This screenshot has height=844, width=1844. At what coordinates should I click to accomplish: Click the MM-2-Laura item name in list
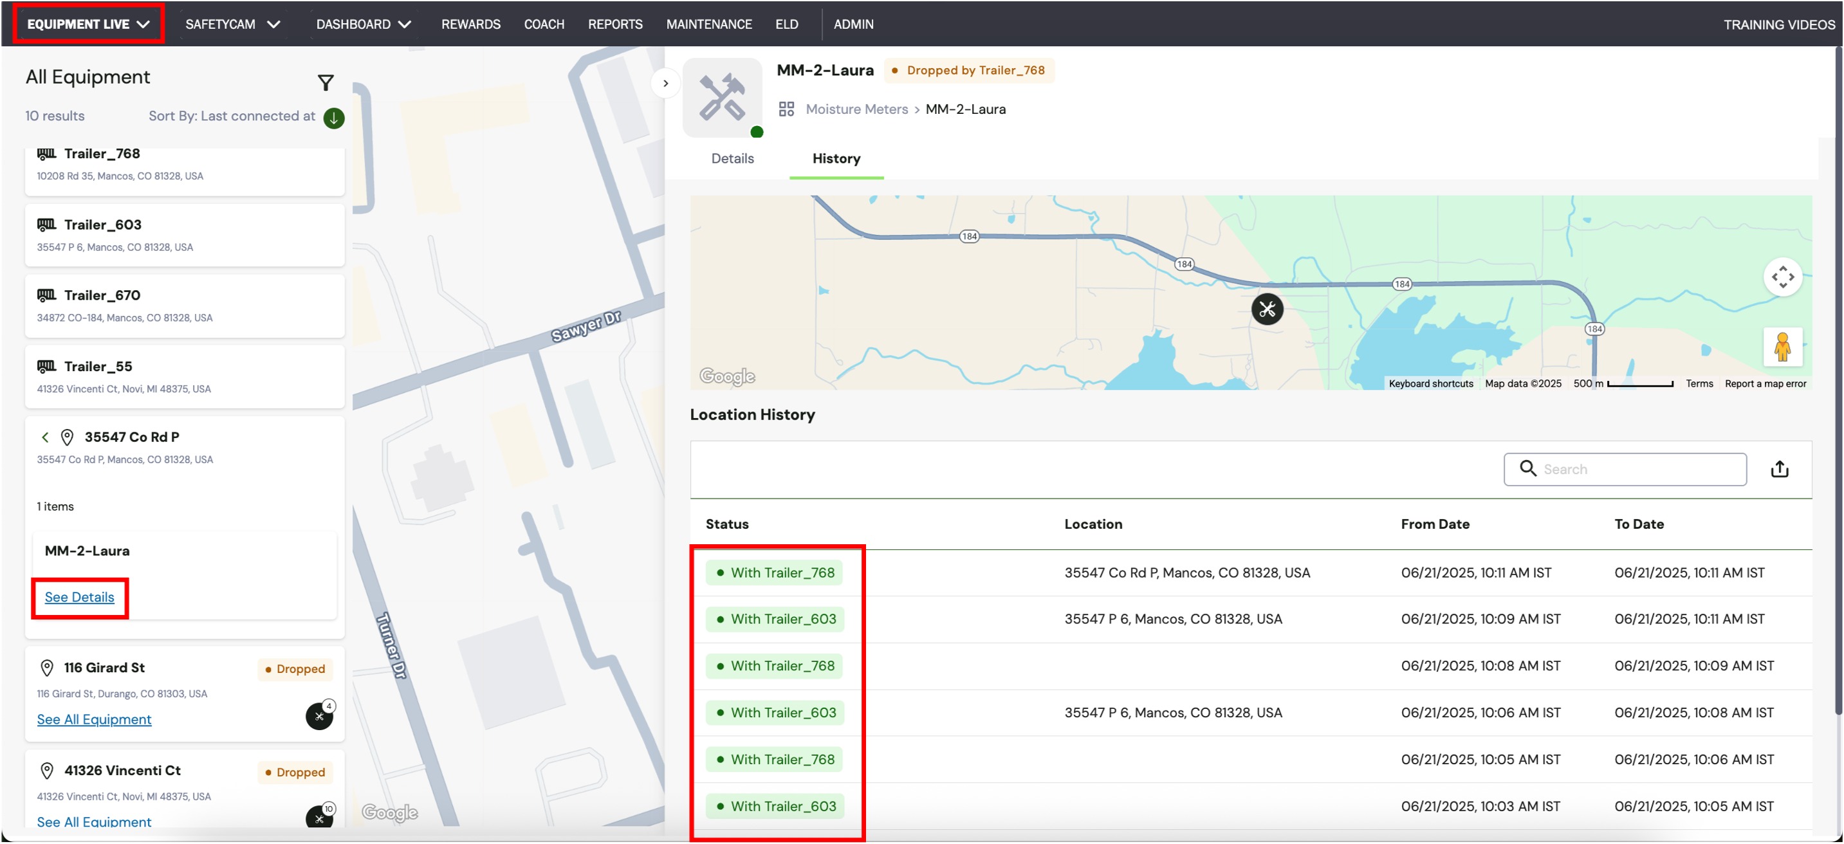87,551
